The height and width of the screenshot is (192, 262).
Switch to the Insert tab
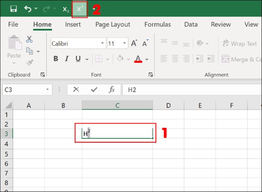73,24
